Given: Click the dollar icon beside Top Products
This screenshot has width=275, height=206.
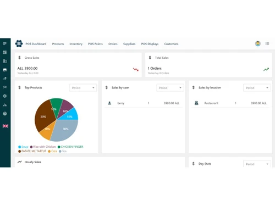Looking at the screenshot, I should (19, 87).
